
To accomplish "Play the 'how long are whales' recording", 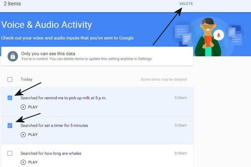I will (29, 162).
